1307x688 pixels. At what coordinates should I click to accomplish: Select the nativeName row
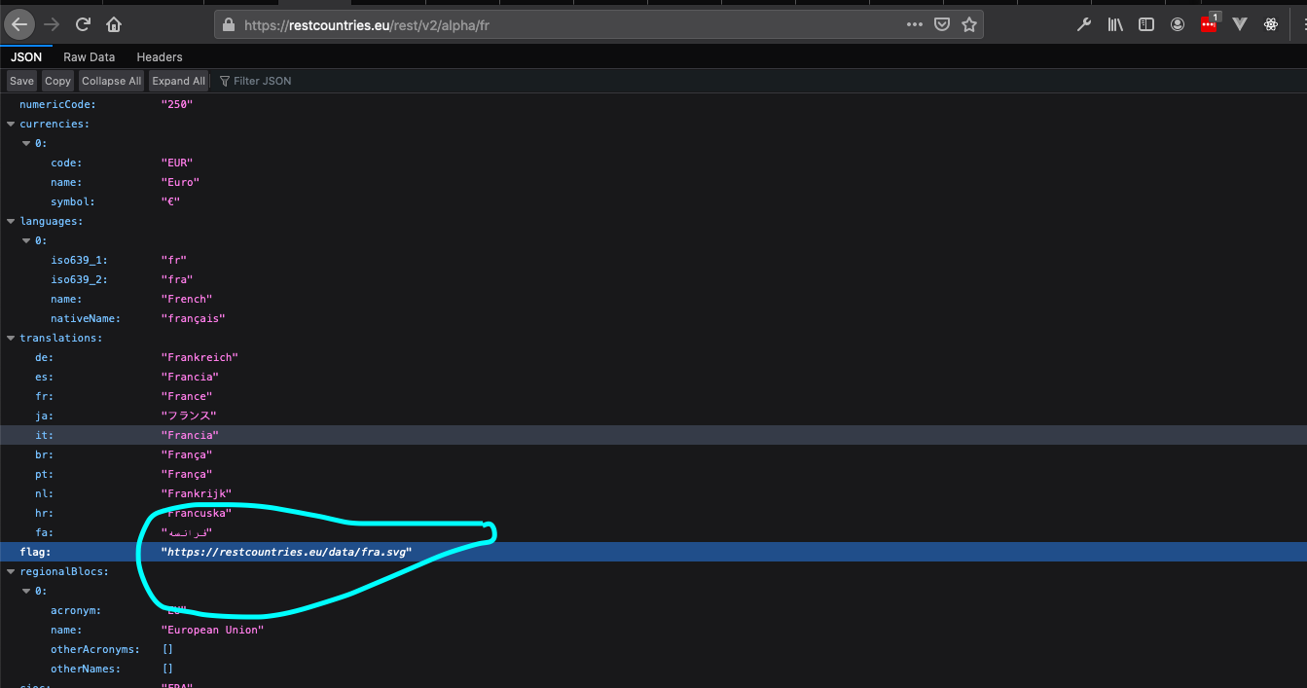(x=653, y=318)
